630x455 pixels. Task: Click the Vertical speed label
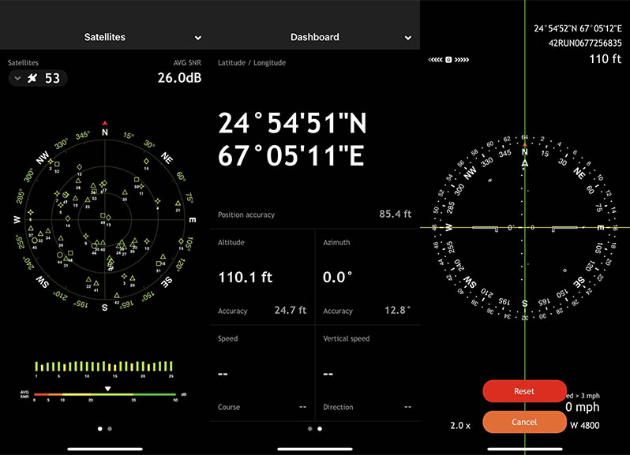point(347,338)
